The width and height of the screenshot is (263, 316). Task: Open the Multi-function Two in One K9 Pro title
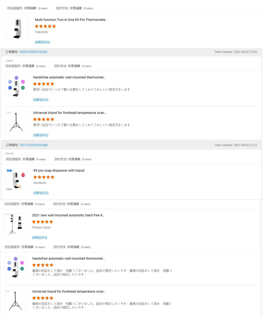[x=71, y=20]
